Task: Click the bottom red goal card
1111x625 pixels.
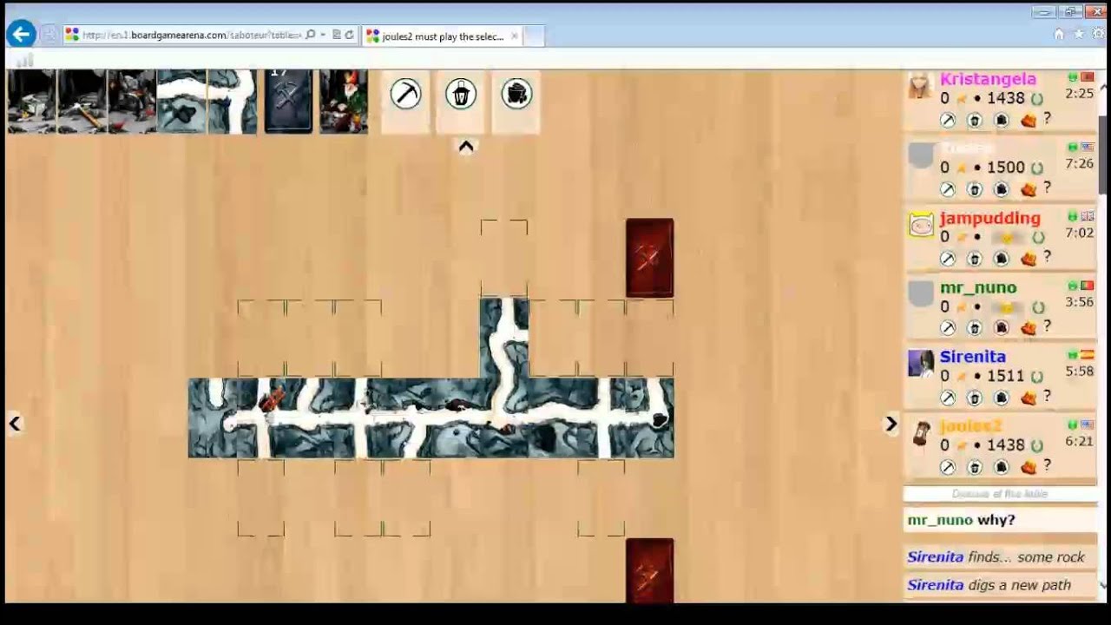Action: point(649,570)
